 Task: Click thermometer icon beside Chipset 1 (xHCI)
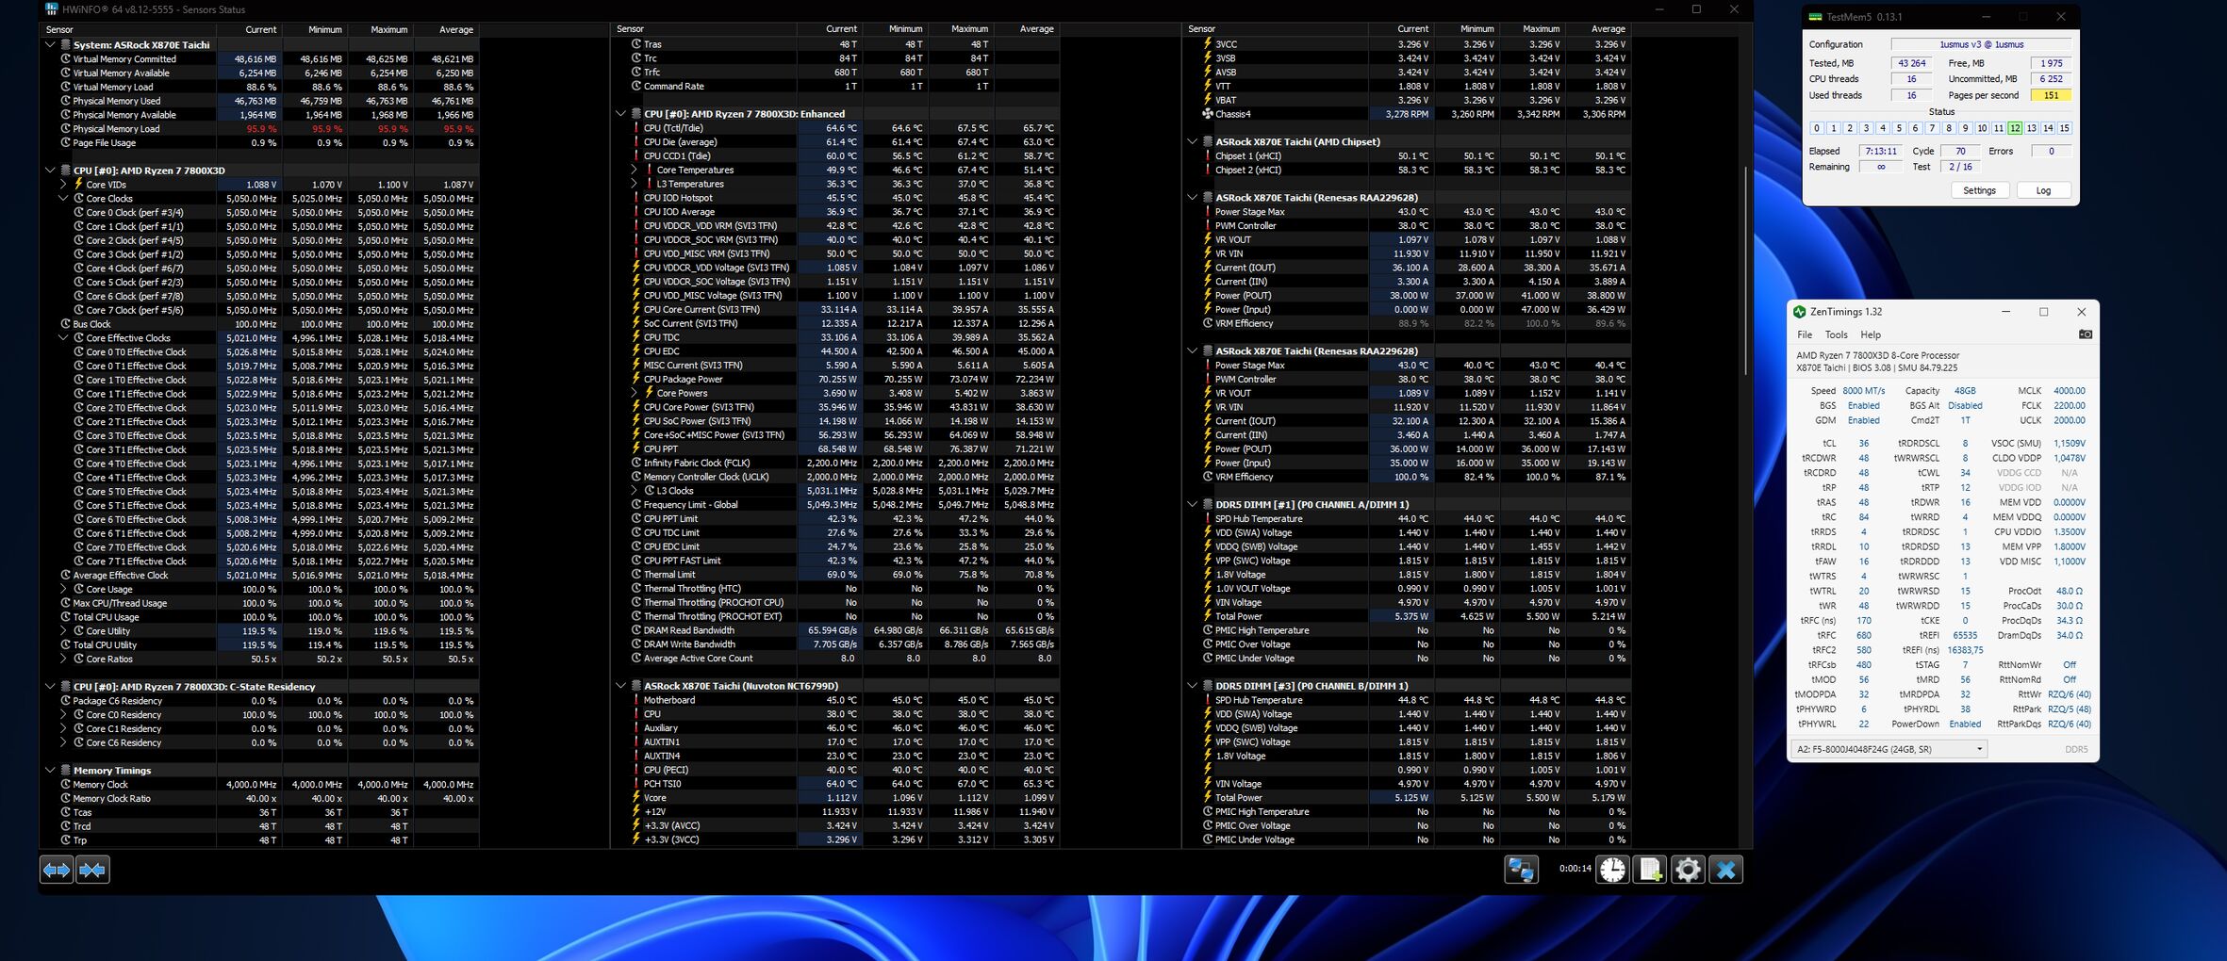pyautogui.click(x=1207, y=156)
